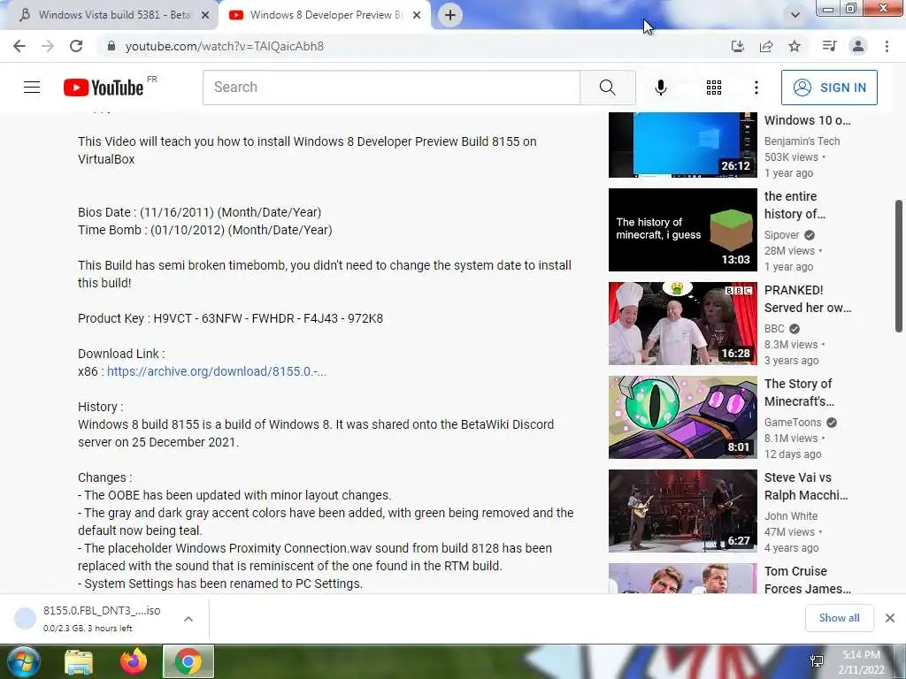Click the lock icon in the address bar
Viewport: 906px width, 679px height.
coord(111,46)
